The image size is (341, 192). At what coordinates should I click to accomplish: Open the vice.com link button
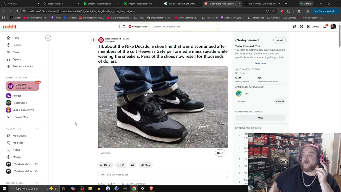(220, 153)
